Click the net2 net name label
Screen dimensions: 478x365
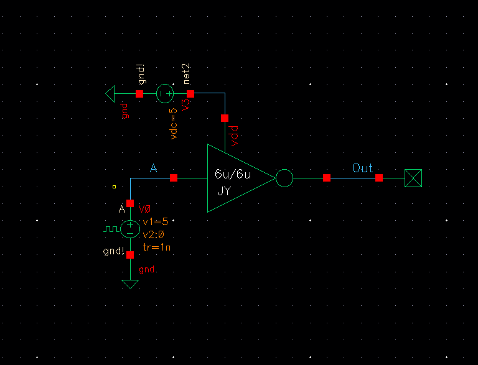(x=186, y=74)
